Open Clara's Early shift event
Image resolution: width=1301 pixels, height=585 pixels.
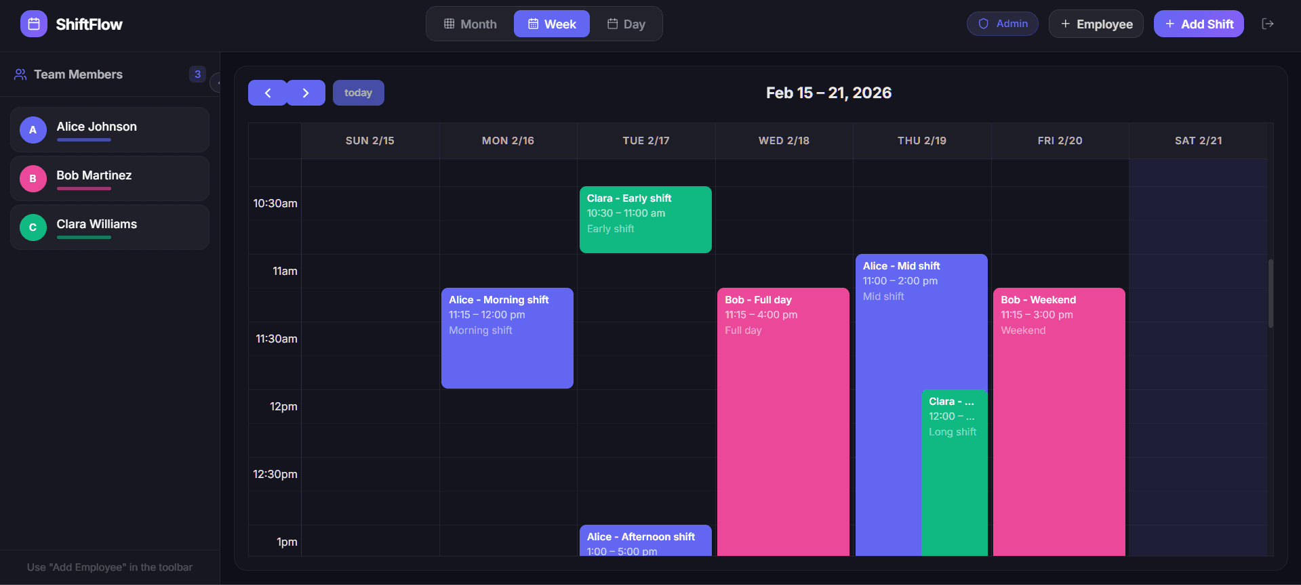click(645, 220)
